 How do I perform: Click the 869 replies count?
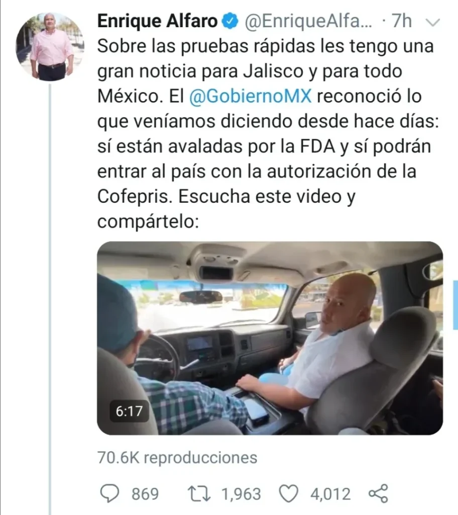pos(145,494)
